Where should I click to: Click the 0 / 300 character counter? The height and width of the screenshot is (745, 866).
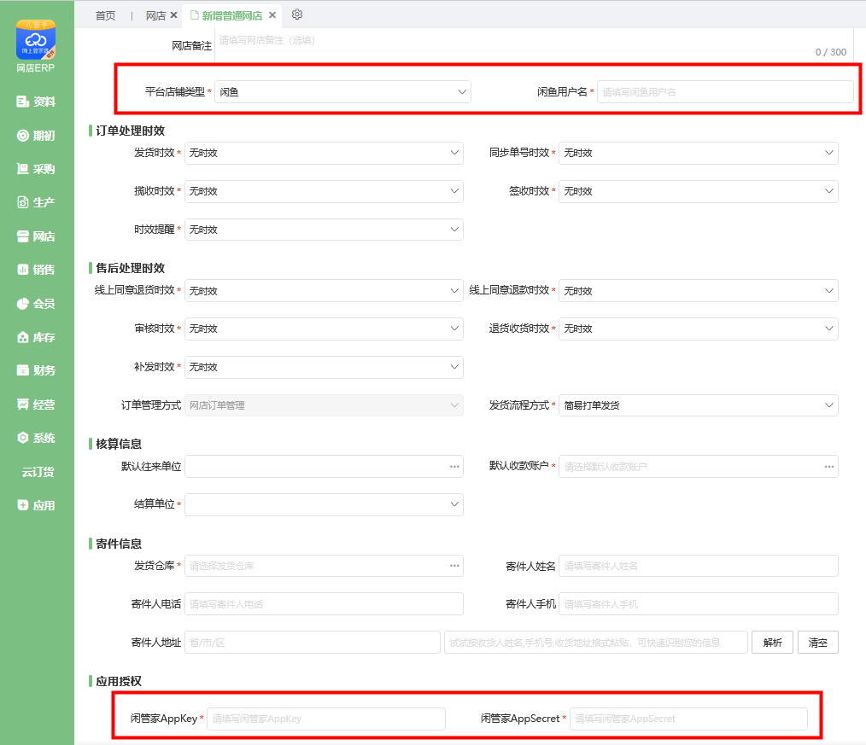831,52
